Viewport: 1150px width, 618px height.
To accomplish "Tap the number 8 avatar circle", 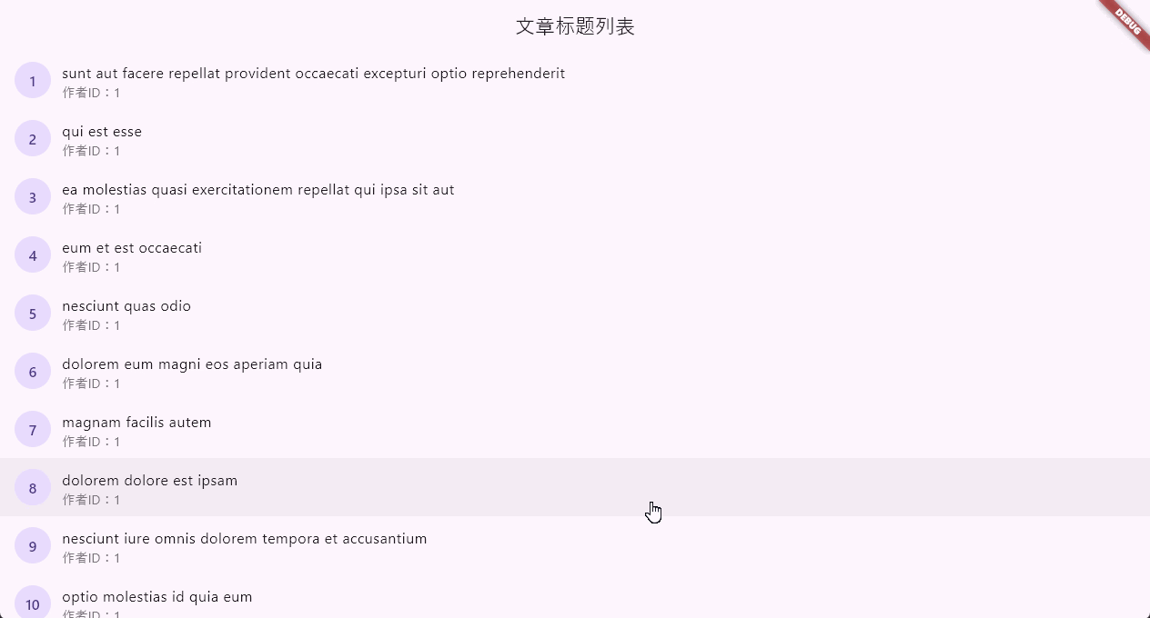I will [x=33, y=488].
